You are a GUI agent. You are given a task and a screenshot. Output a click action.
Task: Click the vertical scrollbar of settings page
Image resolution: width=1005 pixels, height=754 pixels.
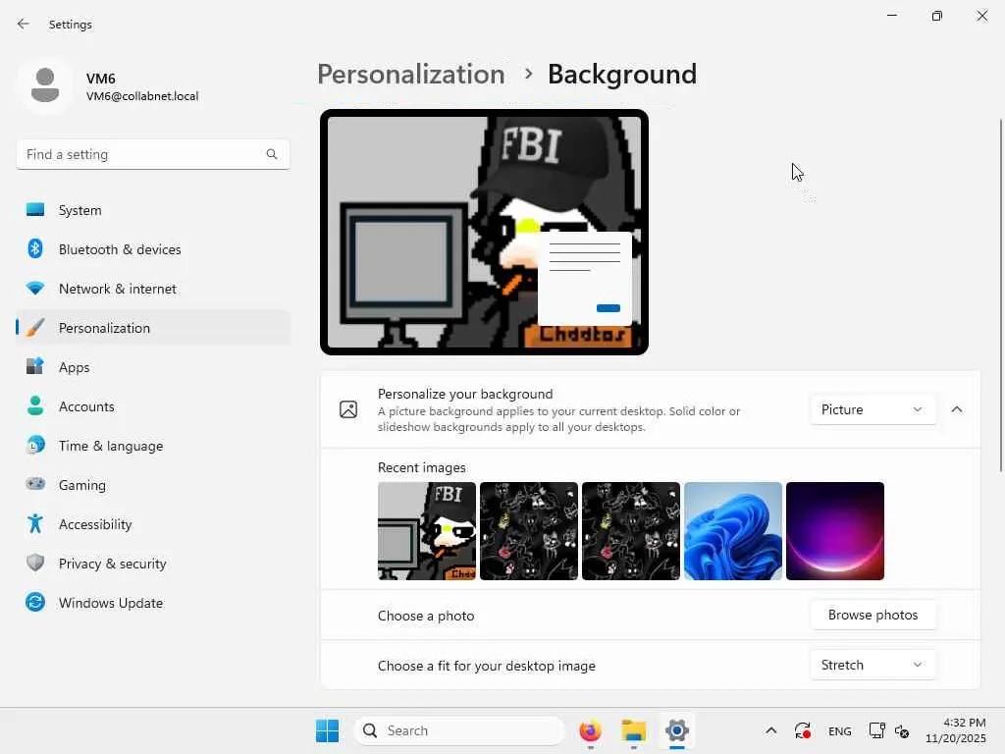[1000, 295]
